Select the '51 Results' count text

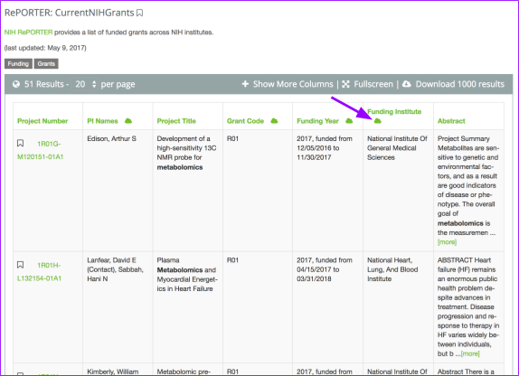[43, 84]
